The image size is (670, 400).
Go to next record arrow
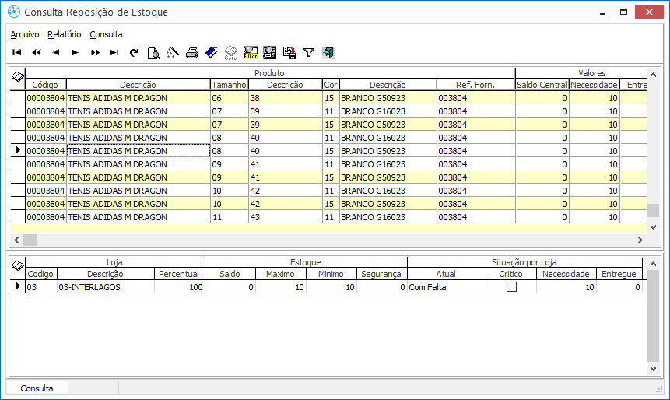75,53
